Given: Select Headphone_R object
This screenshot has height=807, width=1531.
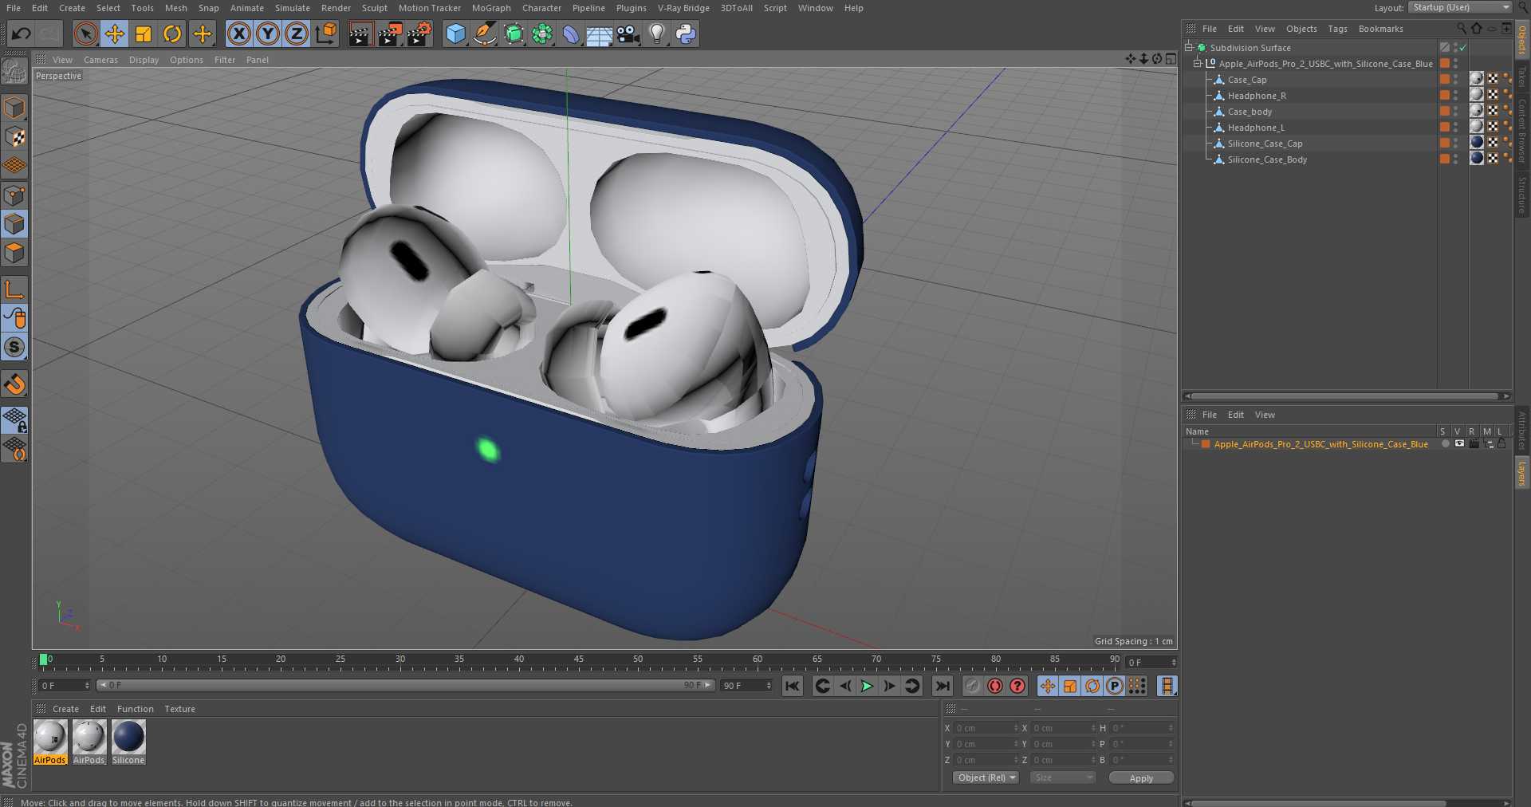Looking at the screenshot, I should [x=1257, y=96].
